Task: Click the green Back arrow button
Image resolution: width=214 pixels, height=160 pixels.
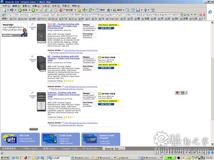Action: point(20,10)
